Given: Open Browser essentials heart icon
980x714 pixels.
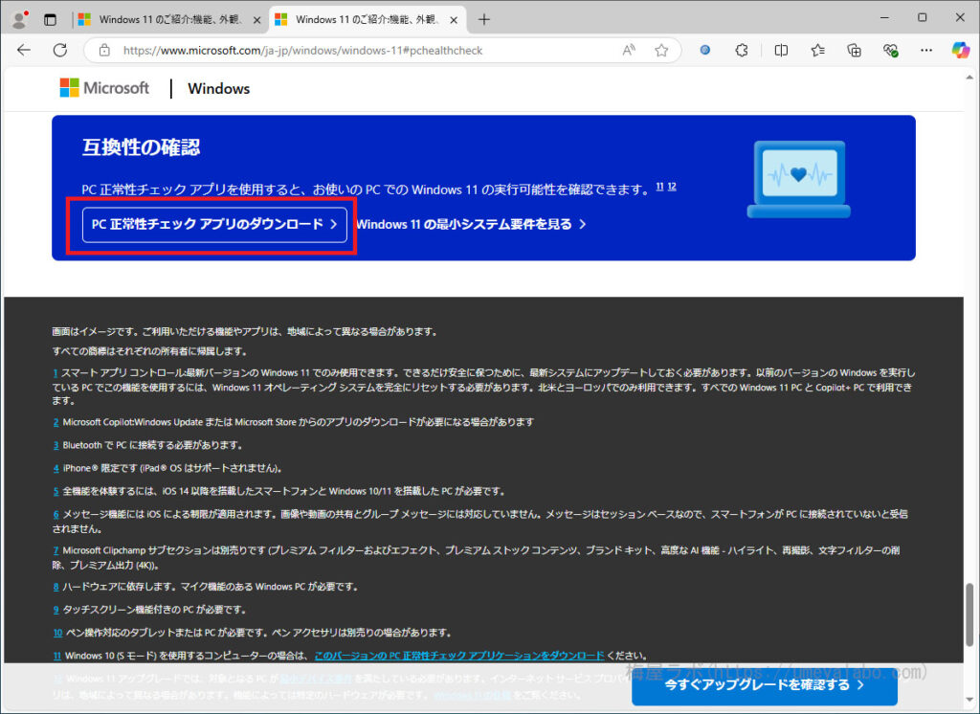Looking at the screenshot, I should click(891, 50).
